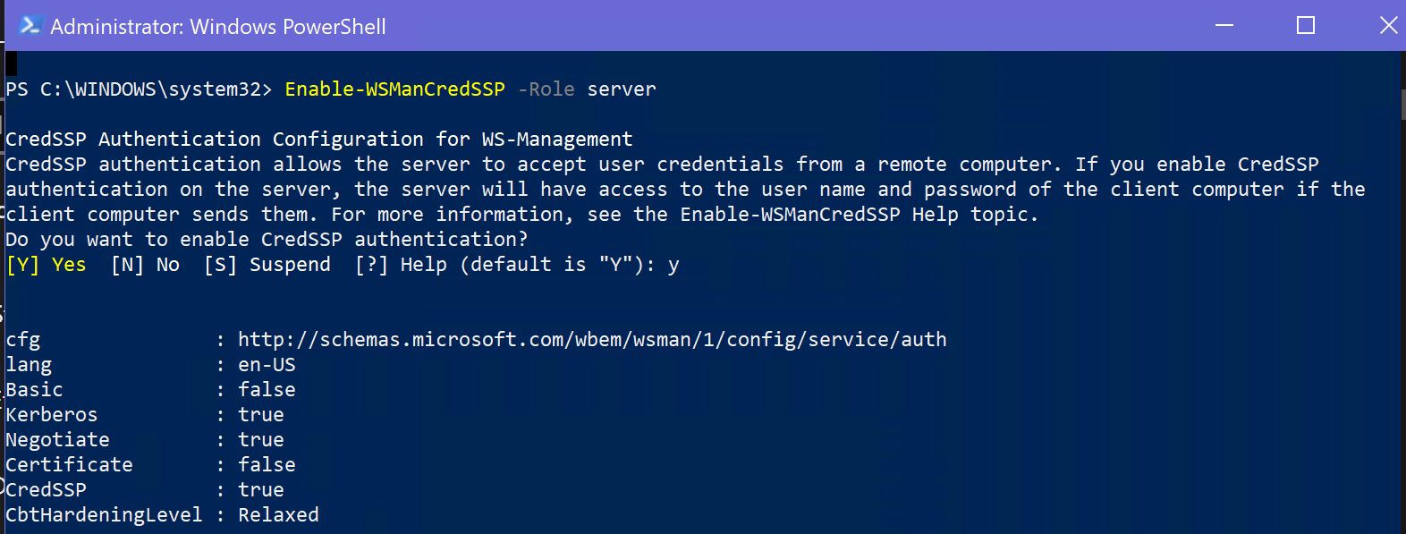Click the -Role parameter in the command

[546, 89]
